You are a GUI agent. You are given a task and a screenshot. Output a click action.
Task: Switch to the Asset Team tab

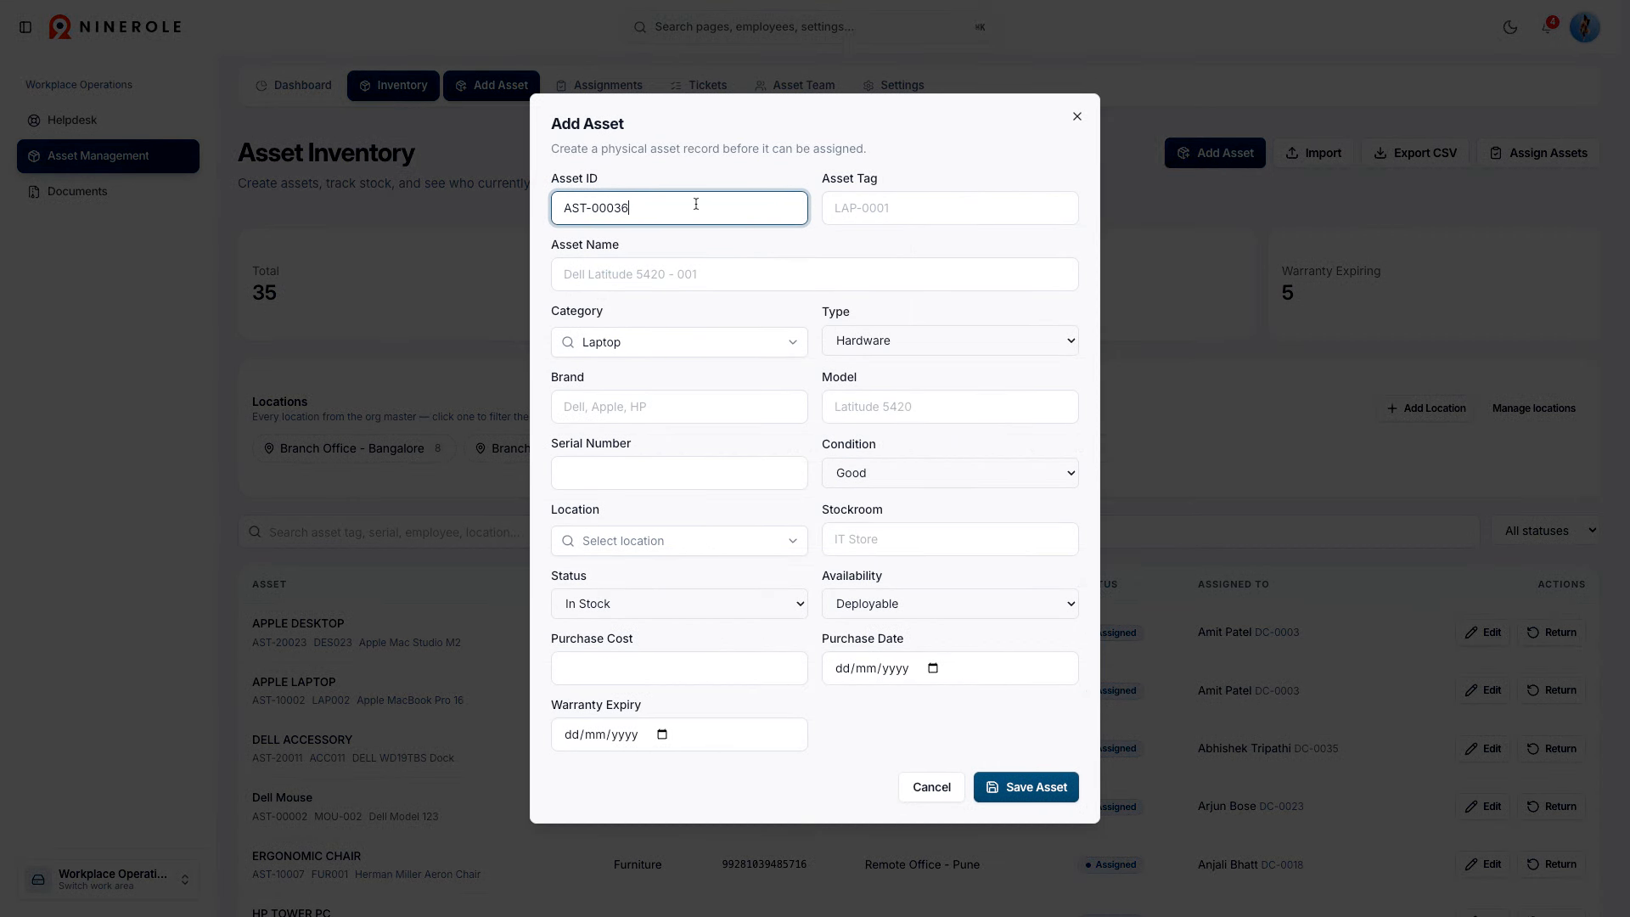[795, 86]
